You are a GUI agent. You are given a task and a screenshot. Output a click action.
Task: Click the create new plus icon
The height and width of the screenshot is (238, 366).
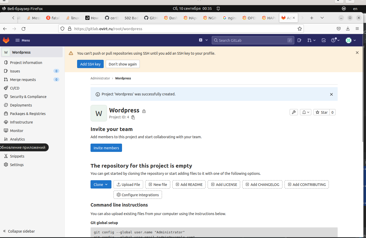pyautogui.click(x=201, y=40)
